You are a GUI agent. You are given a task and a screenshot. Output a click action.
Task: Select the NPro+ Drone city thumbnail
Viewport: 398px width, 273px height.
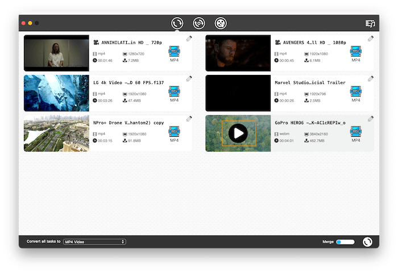(x=56, y=133)
